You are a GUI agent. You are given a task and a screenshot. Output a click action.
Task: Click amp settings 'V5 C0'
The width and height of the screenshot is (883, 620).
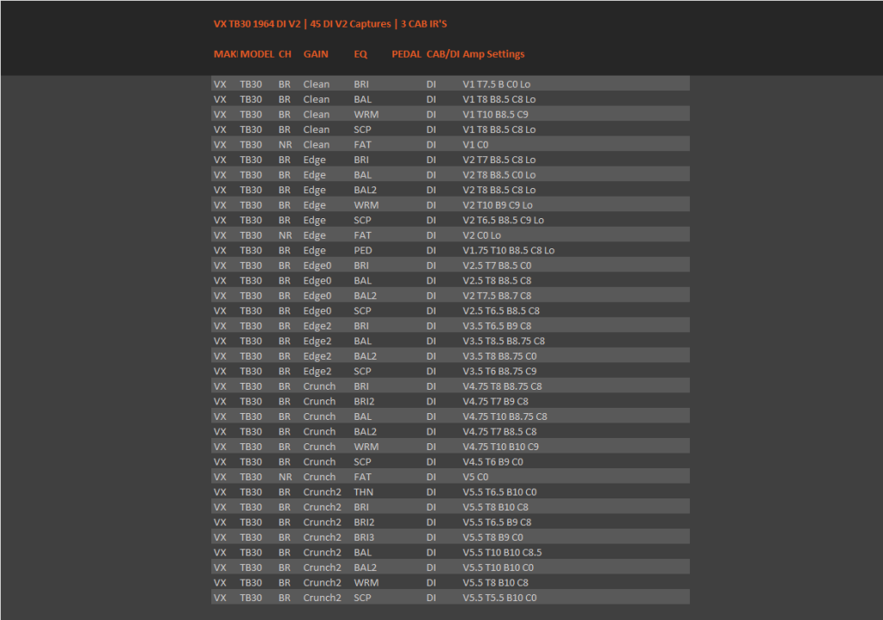click(476, 478)
